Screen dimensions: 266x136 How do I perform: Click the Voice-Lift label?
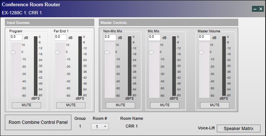click(x=206, y=128)
